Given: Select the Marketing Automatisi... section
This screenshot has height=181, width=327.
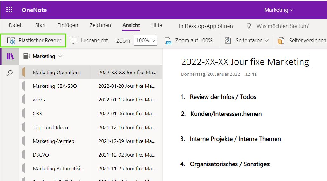Looking at the screenshot, I should [x=58, y=169].
